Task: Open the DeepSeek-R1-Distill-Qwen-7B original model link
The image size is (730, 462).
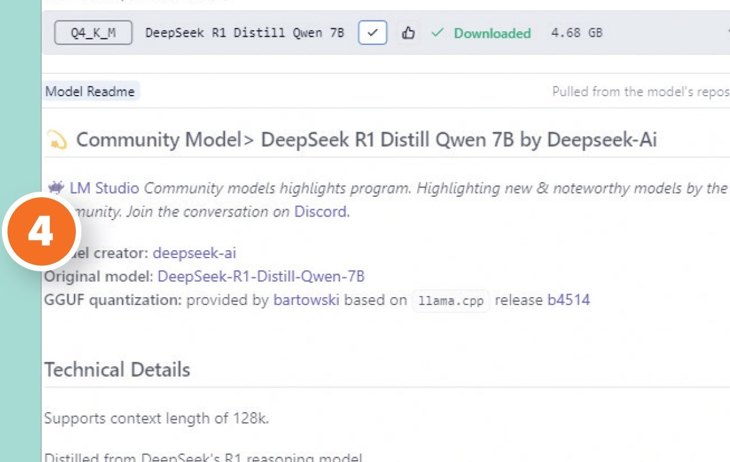Action: coord(261,277)
